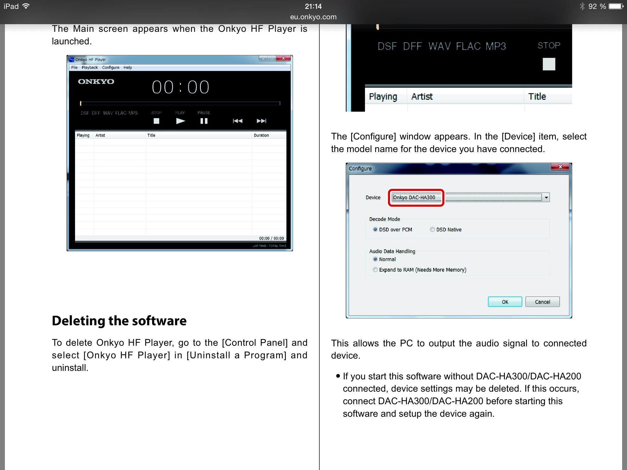Choose Expand to RAM option

click(375, 270)
